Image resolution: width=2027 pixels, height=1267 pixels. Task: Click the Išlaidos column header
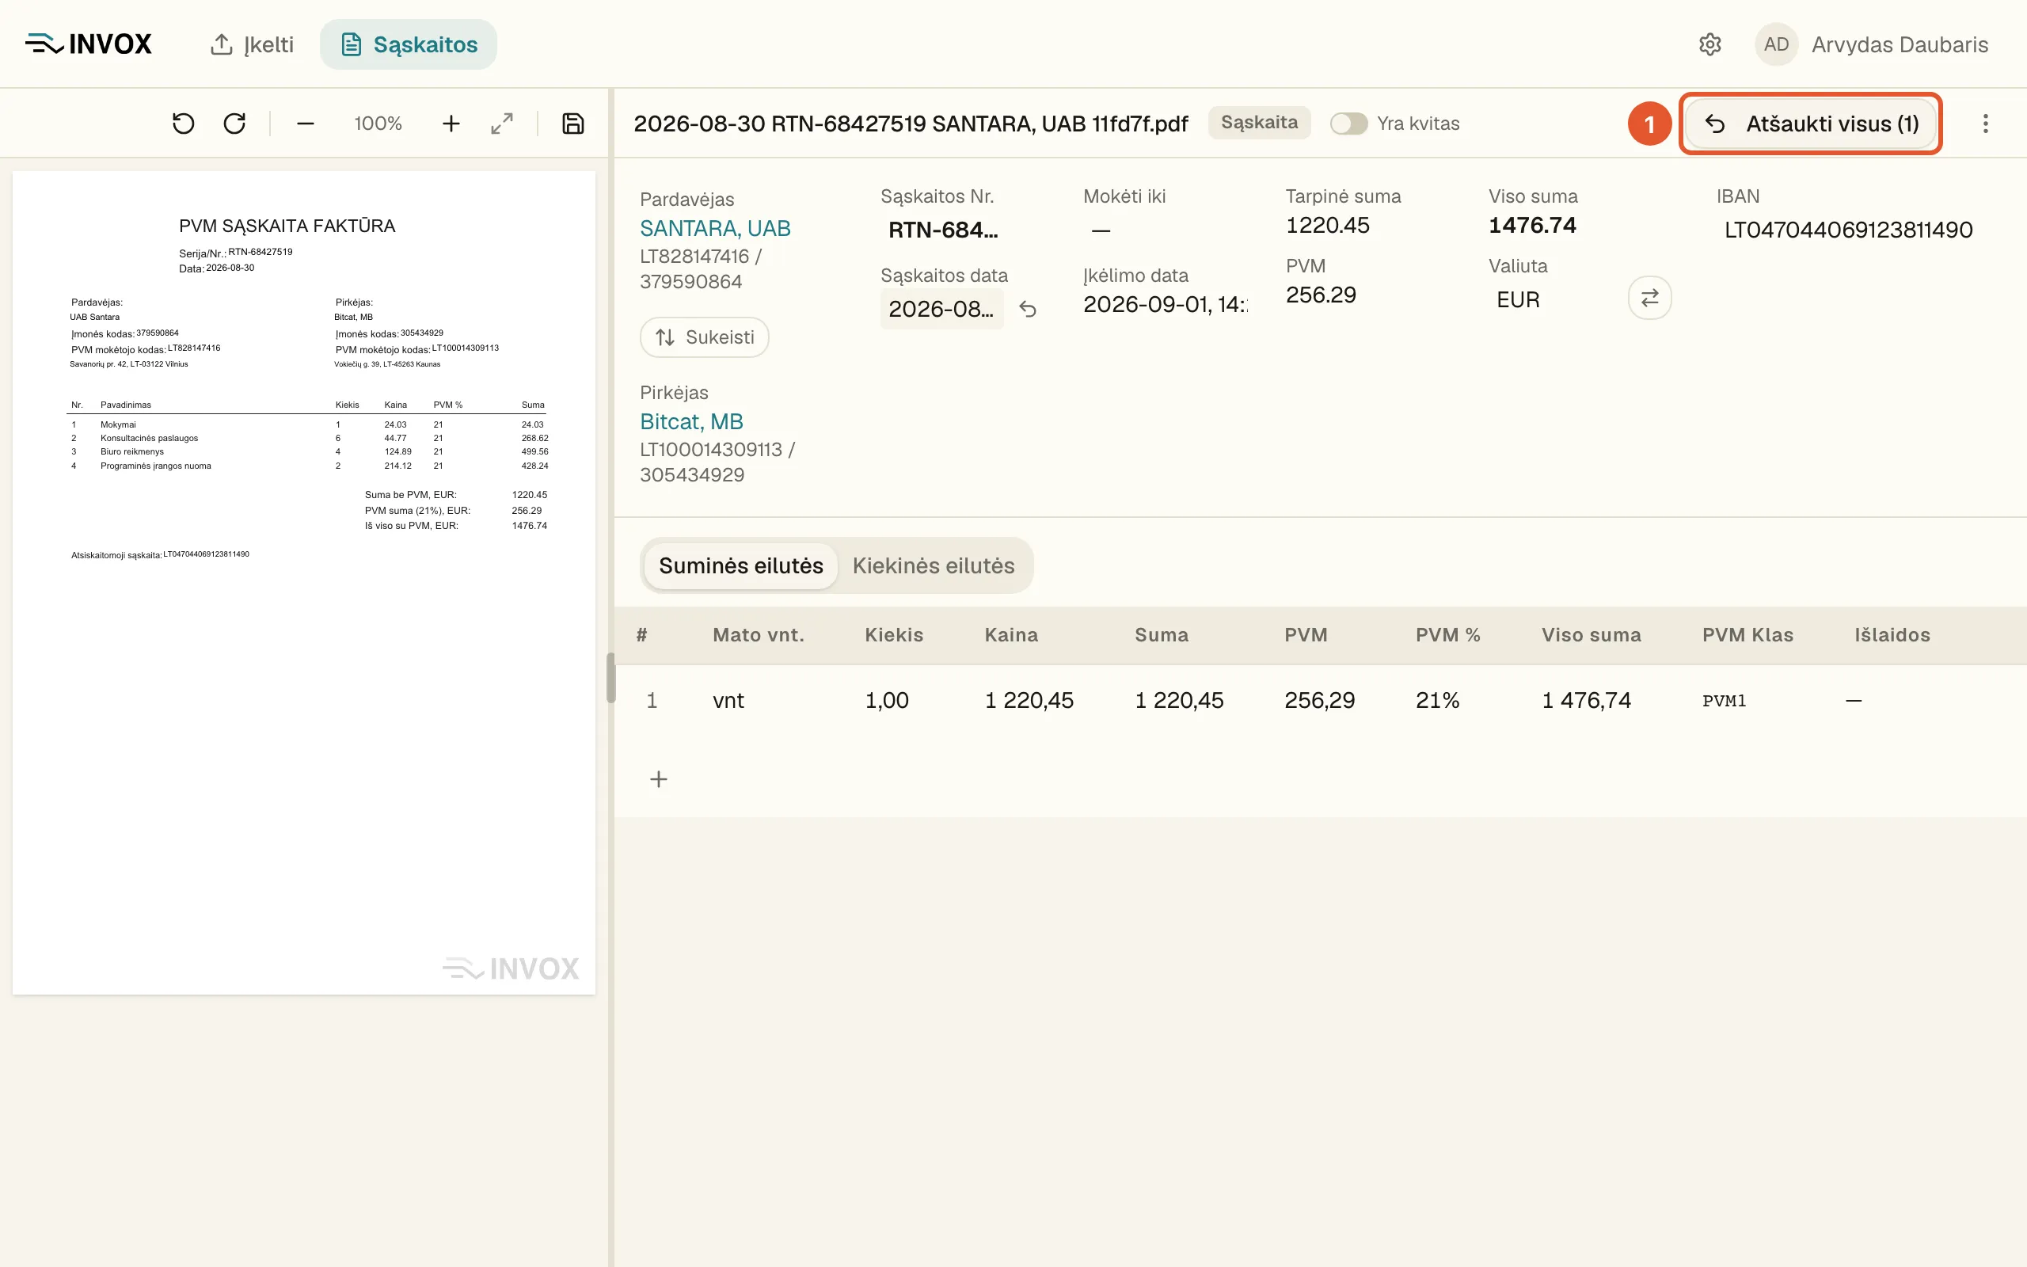pyautogui.click(x=1892, y=635)
